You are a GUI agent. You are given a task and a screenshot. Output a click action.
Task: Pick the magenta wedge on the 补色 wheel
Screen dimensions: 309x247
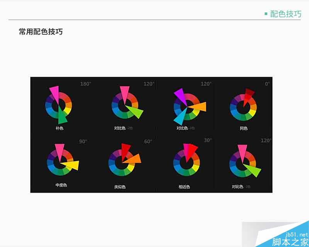click(x=55, y=93)
